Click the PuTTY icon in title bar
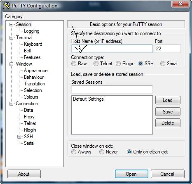 (x=7, y=6)
